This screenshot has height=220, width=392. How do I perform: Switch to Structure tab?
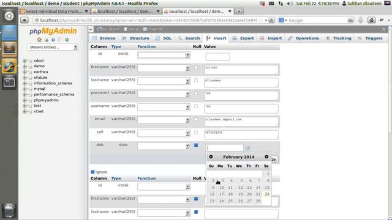click(135, 38)
